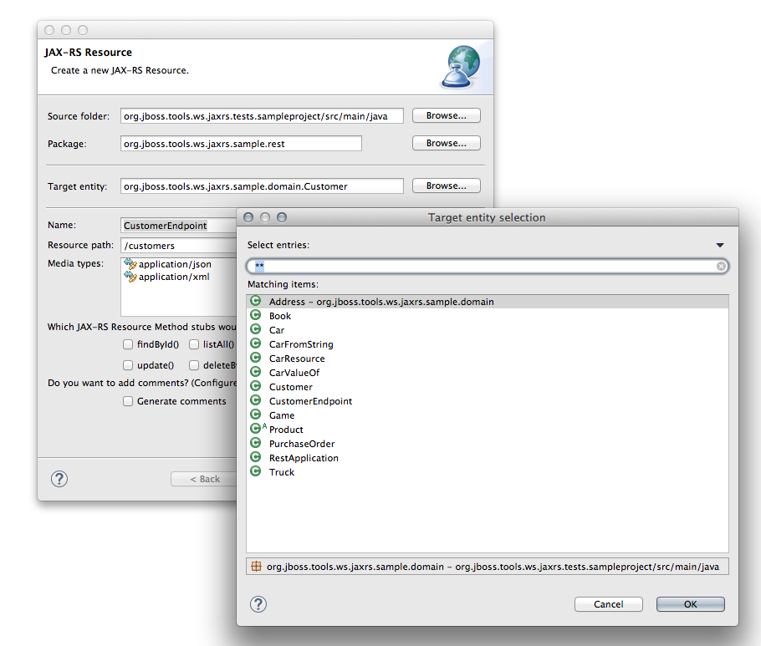Check the deleteBy method stub checkbox
761x646 pixels.
pos(194,365)
